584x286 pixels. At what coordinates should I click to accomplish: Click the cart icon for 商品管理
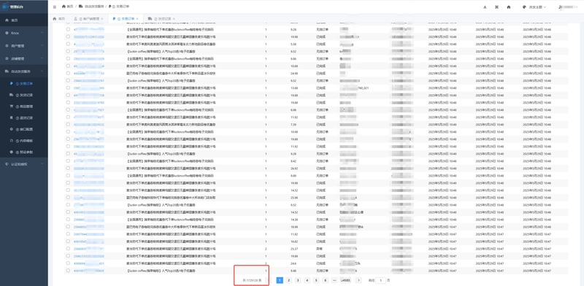click(12, 106)
